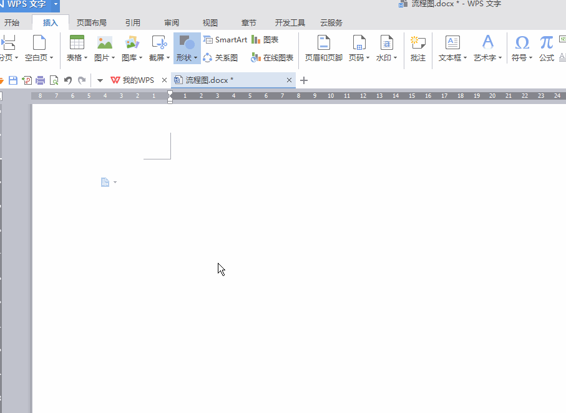Add a watermark (水印)
The width and height of the screenshot is (566, 413).
[386, 48]
